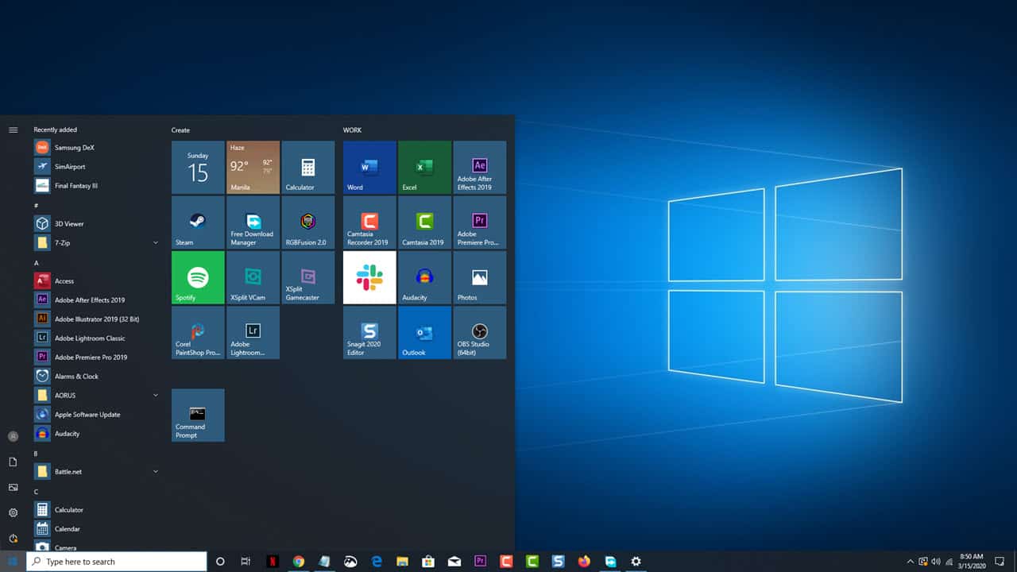The image size is (1017, 572).
Task: Open the hamburger menu in Start
Action: 13,129
